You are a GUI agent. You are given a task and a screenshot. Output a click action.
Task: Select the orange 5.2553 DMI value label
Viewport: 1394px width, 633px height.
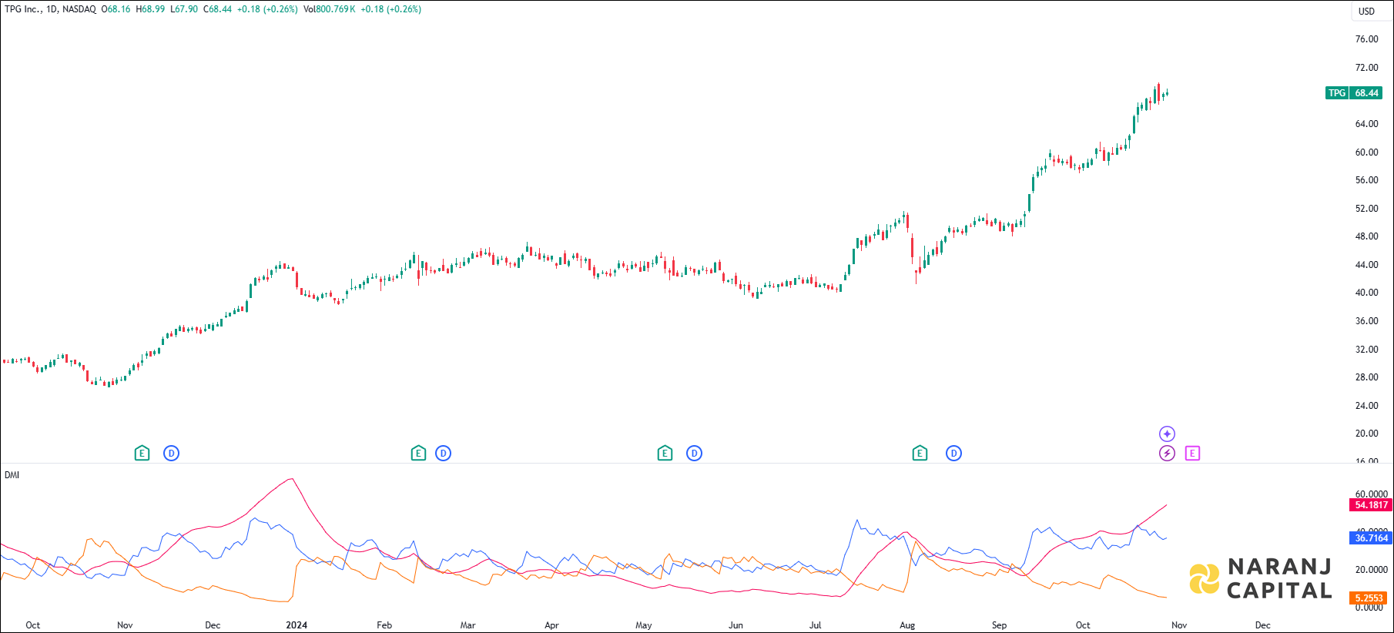[x=1369, y=598]
